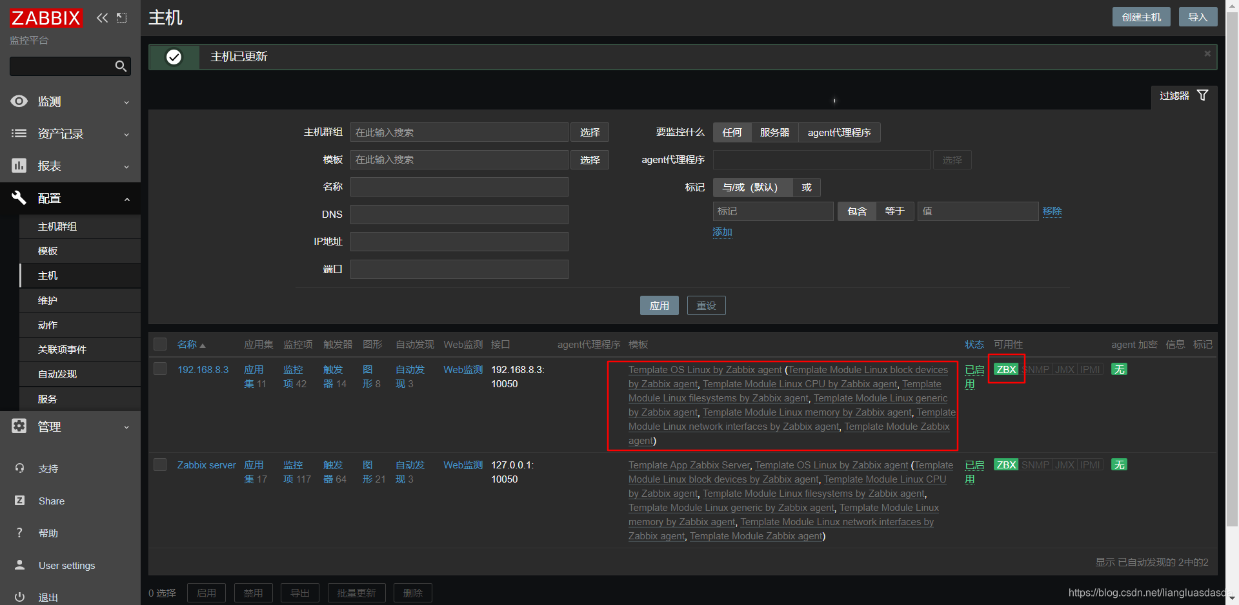1239x605 pixels.
Task: Select 任何 for 要监控什么
Action: 732,132
